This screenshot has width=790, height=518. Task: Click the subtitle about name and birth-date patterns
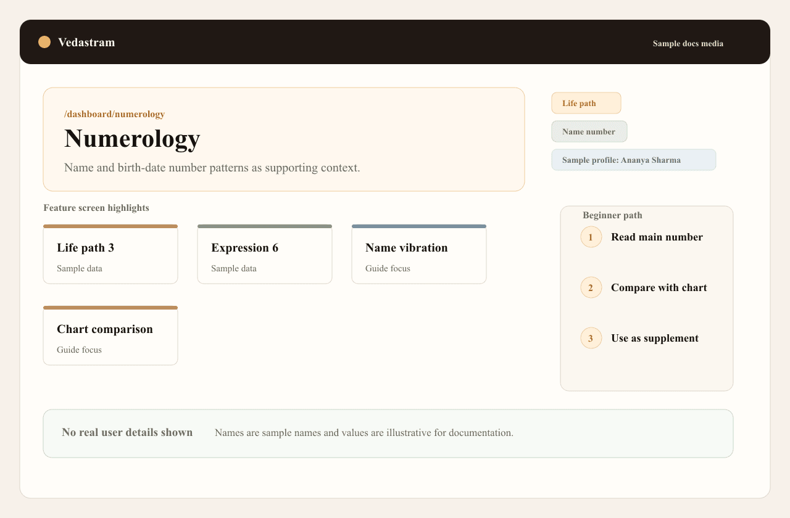(212, 168)
